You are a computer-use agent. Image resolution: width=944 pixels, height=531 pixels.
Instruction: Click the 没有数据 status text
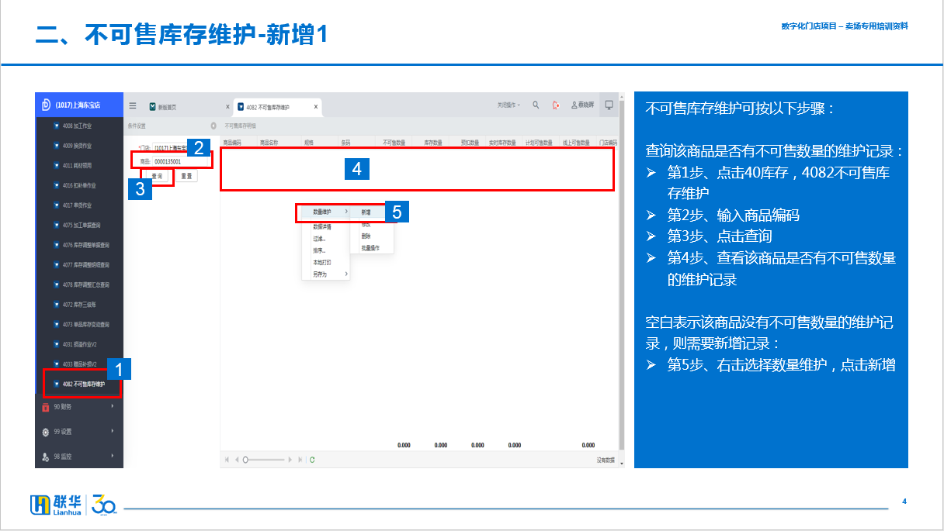[605, 460]
